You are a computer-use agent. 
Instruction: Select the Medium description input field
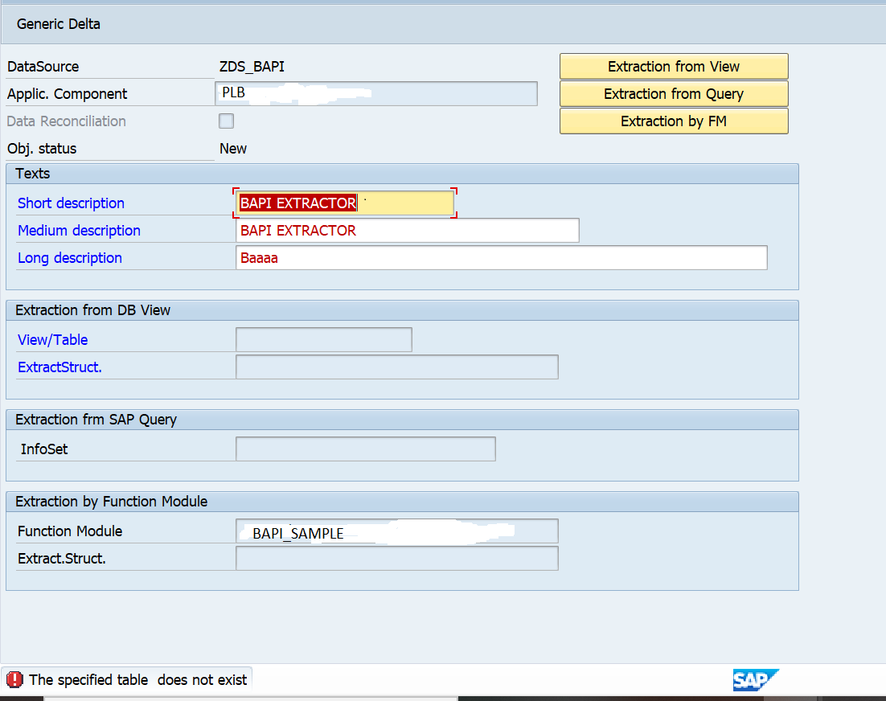click(408, 231)
